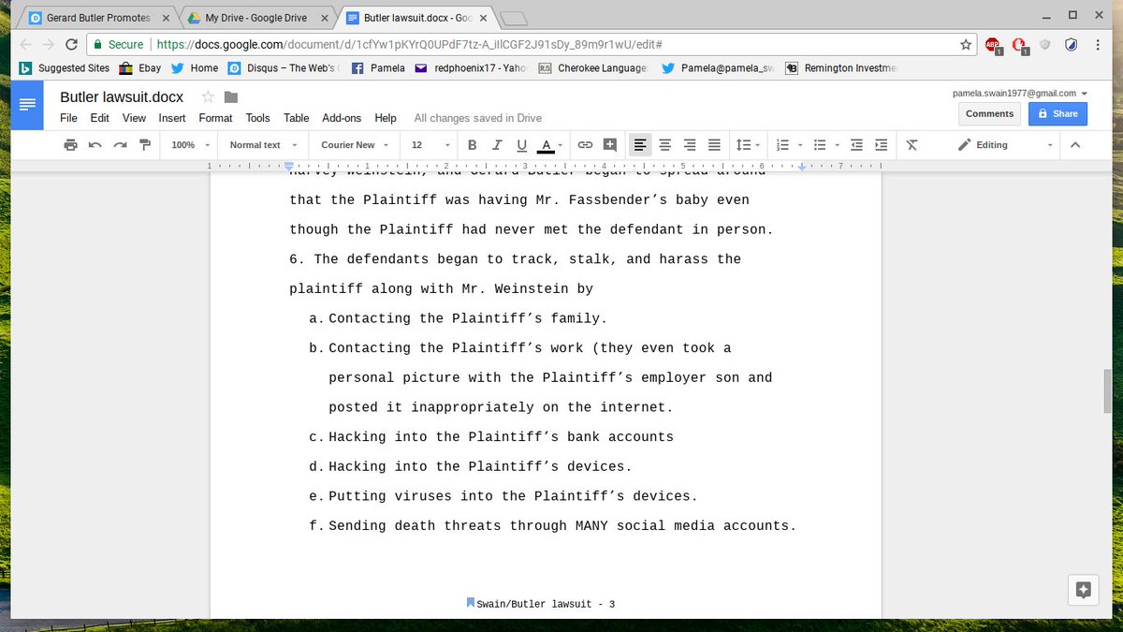This screenshot has height=632, width=1123.
Task: Click the Explore button at bottom right
Action: pyautogui.click(x=1084, y=589)
